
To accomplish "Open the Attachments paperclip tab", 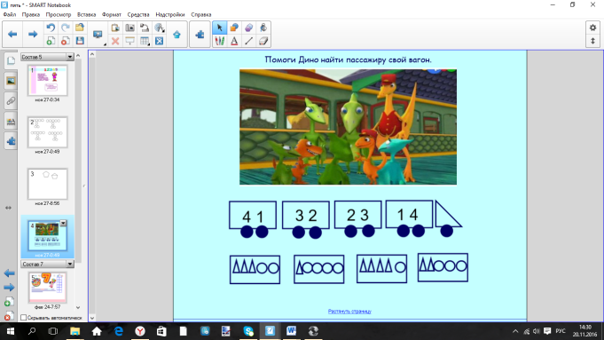I will click(x=11, y=101).
